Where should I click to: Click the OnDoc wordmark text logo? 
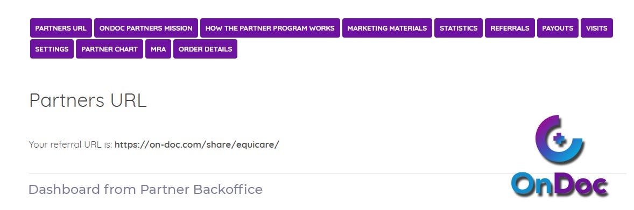tap(560, 185)
